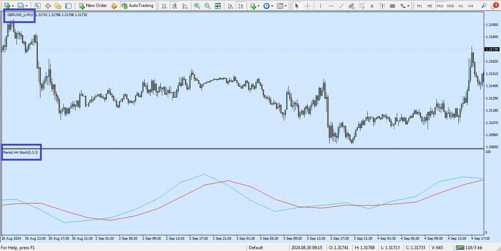
Task: Select the cursor arrow tool
Action: pos(297,6)
